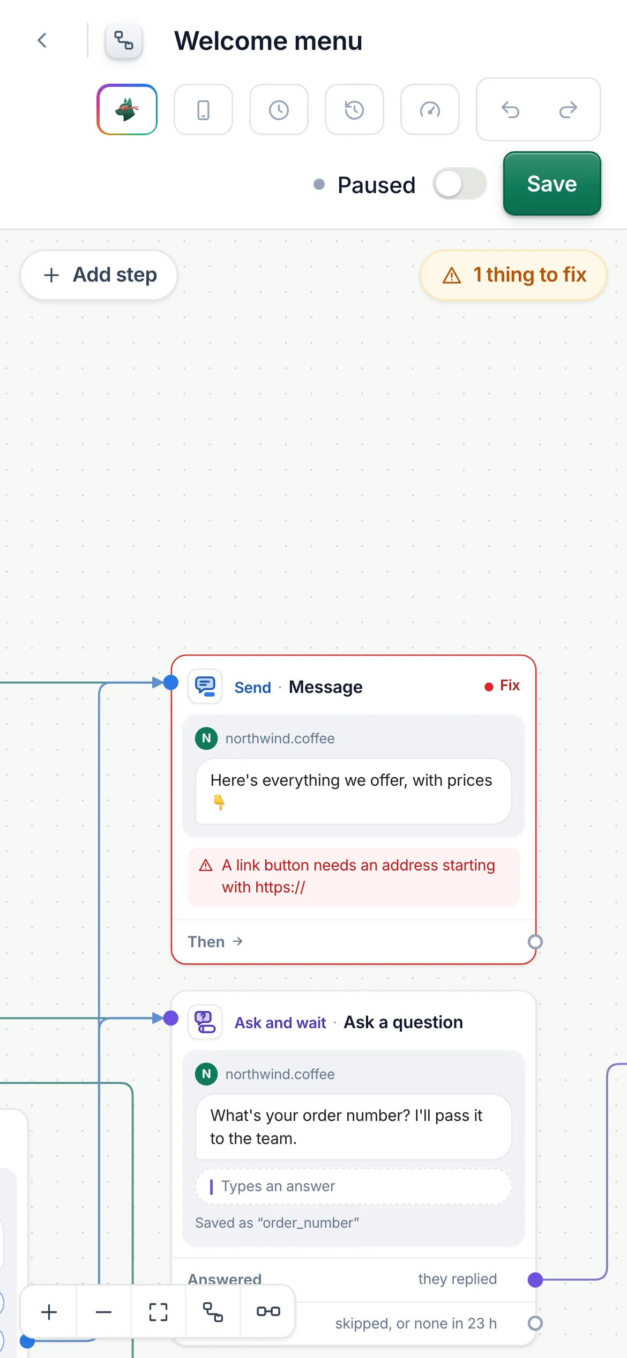Open the AI assistant wolf icon button
Viewport: 627px width, 1358px height.
(127, 109)
